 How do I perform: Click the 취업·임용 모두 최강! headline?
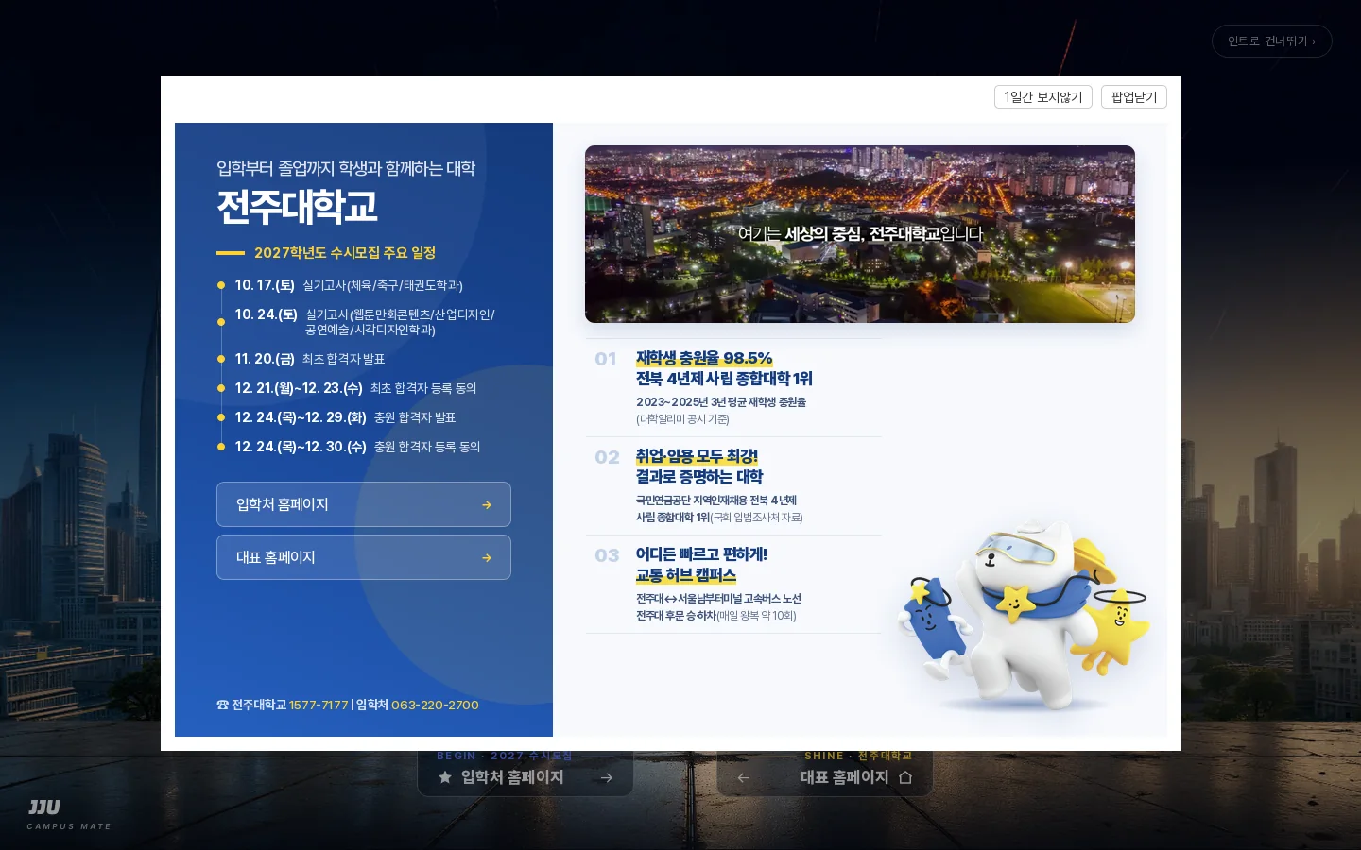[698, 457]
